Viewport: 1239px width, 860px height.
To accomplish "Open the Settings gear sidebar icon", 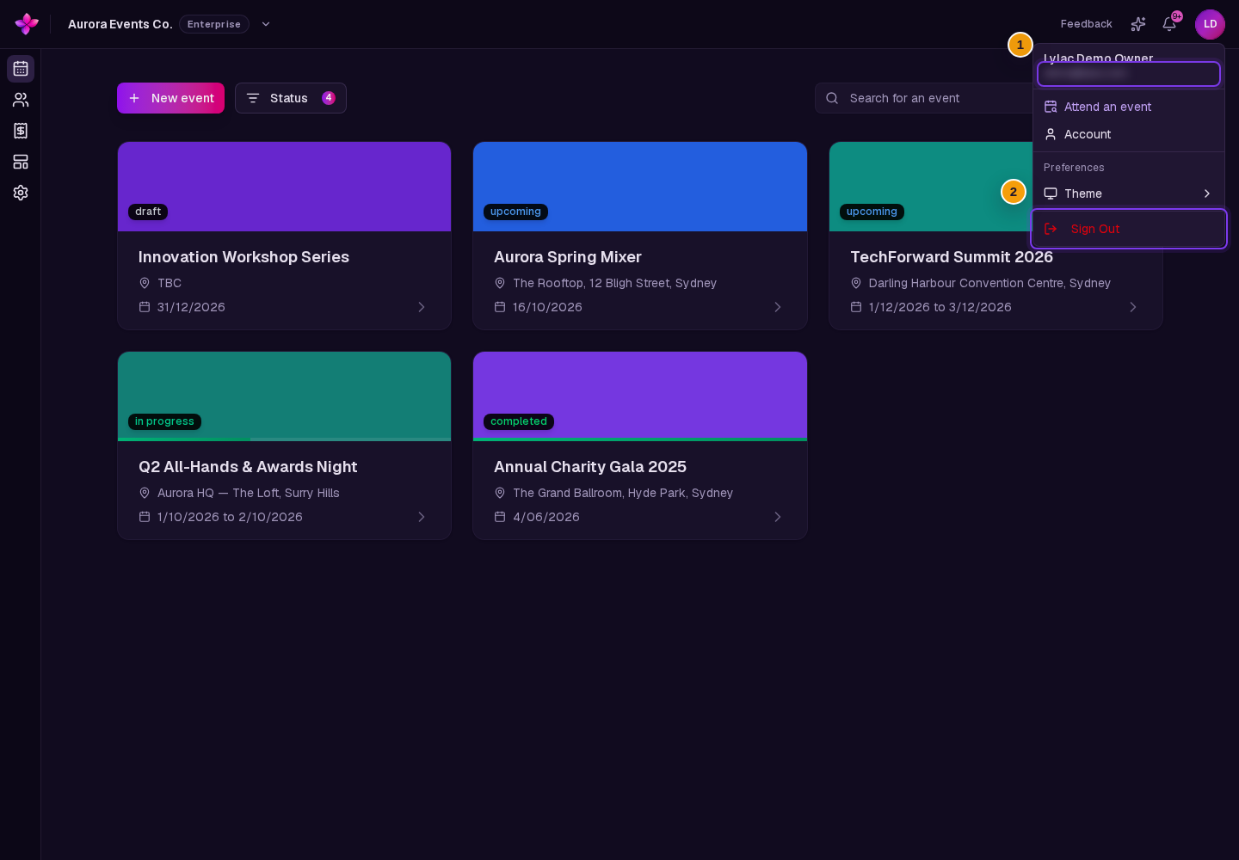I will [21, 193].
